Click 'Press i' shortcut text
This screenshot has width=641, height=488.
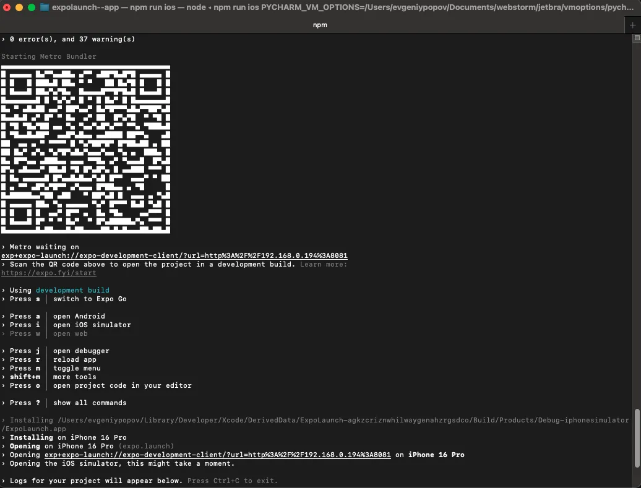click(x=25, y=325)
